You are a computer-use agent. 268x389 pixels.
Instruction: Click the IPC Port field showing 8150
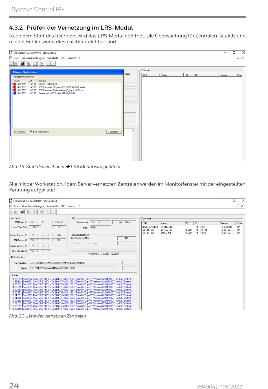100,227
